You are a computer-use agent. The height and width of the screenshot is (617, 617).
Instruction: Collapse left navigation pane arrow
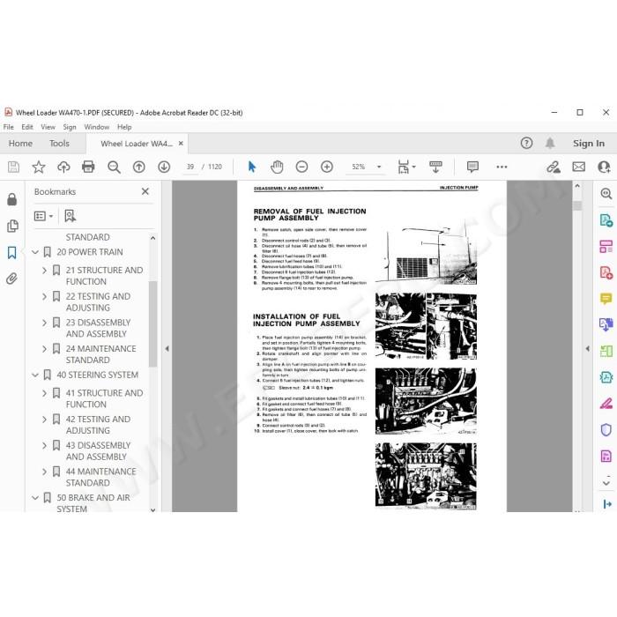point(167,349)
